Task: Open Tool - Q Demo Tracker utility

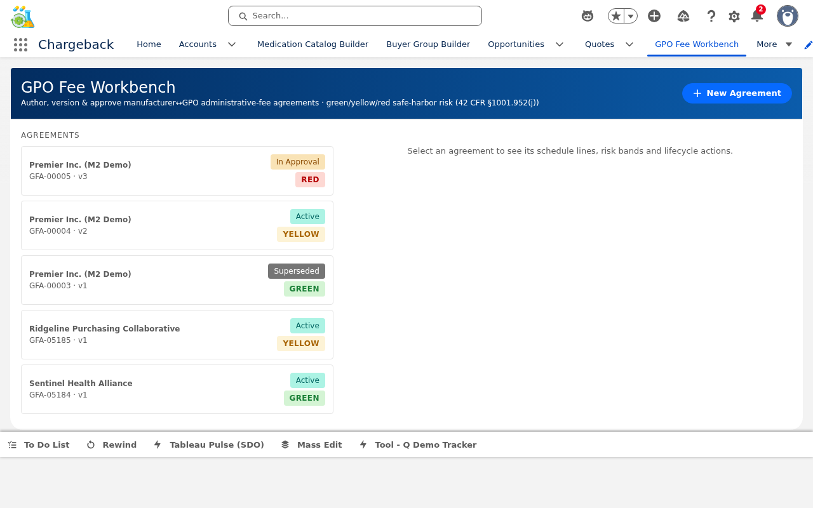Action: tap(418, 445)
